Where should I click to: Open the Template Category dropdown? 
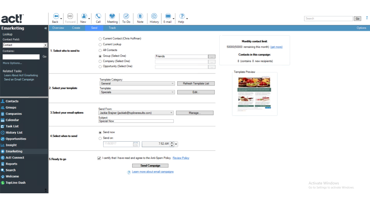tap(137, 84)
